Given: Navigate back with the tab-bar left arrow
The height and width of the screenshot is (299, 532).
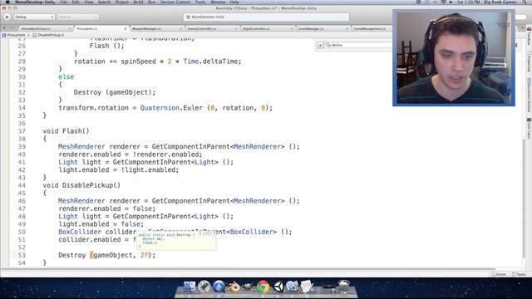Looking at the screenshot, I should click(x=4, y=28).
